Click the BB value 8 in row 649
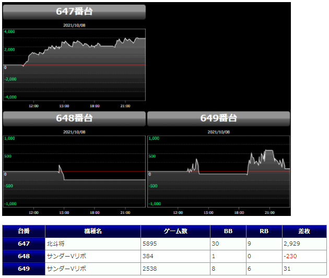 tap(214, 269)
